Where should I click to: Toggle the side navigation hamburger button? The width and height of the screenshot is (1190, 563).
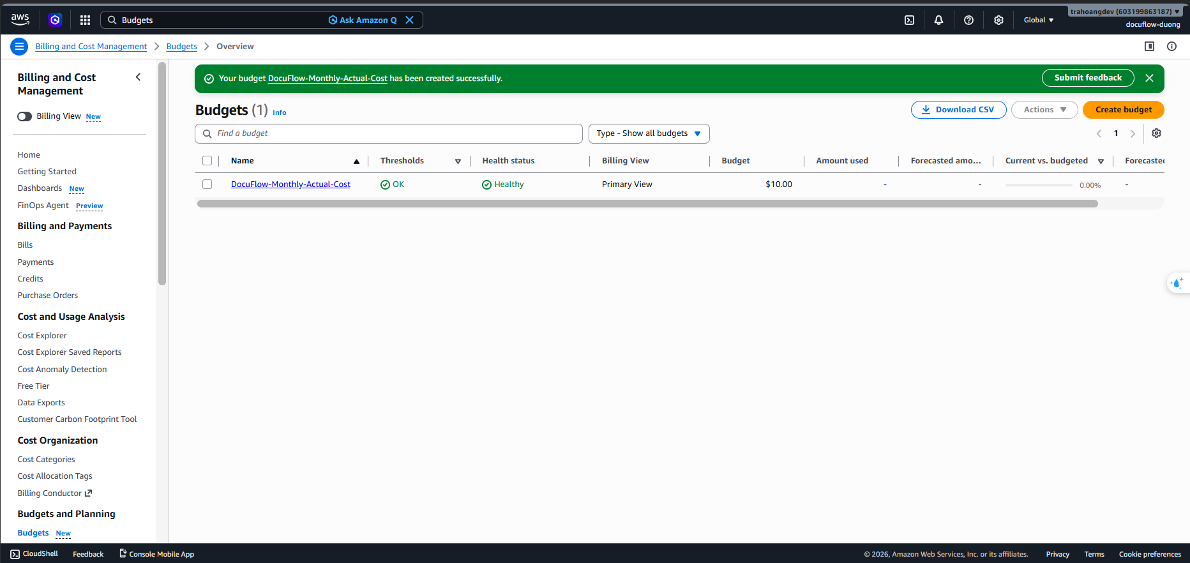click(x=19, y=46)
